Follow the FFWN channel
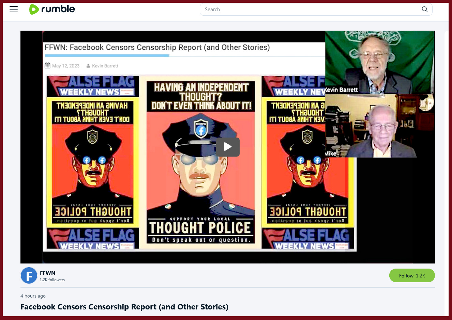 (412, 275)
